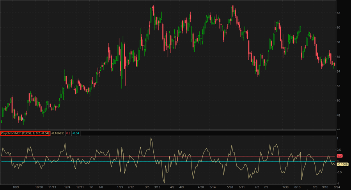The width and height of the screenshot is (351, 190).
Task: Click the red 0.2 value in study header
Action: coord(68,133)
